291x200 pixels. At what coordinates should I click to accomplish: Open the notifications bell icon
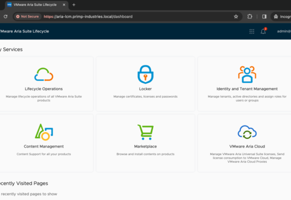click(264, 31)
